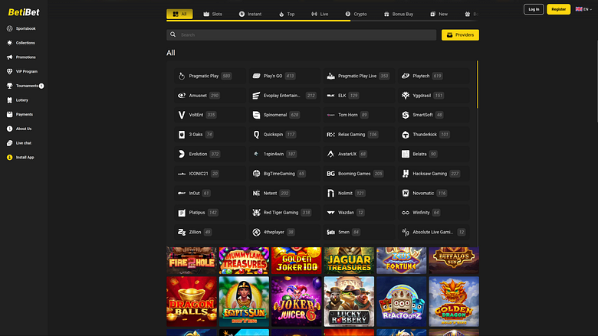
Task: Click the search magnifier icon
Action: 172,34
